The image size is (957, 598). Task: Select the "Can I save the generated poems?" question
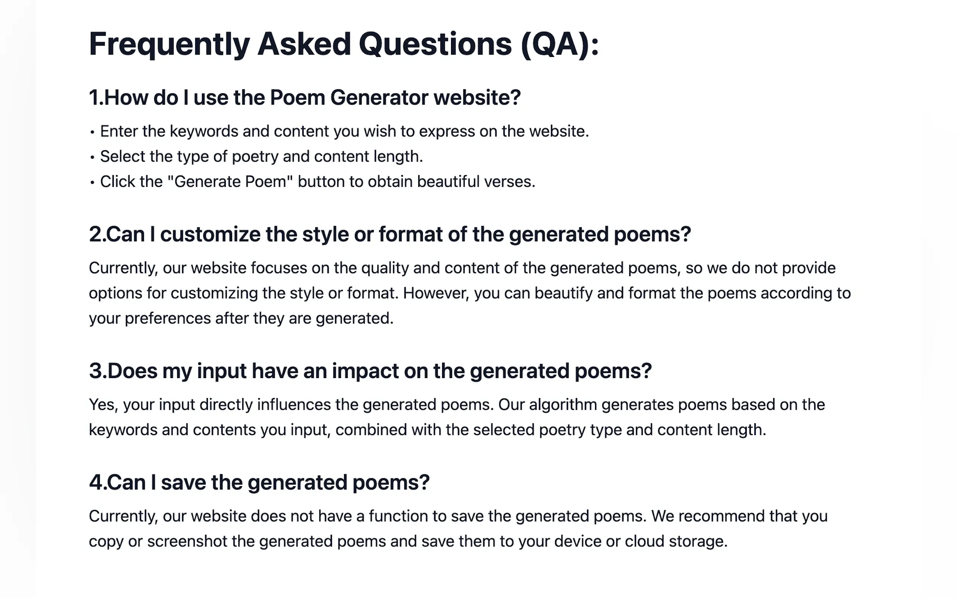[259, 482]
